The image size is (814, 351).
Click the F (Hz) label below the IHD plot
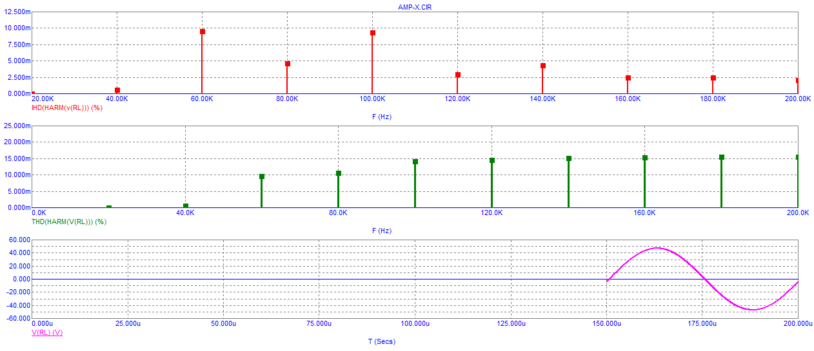[382, 117]
